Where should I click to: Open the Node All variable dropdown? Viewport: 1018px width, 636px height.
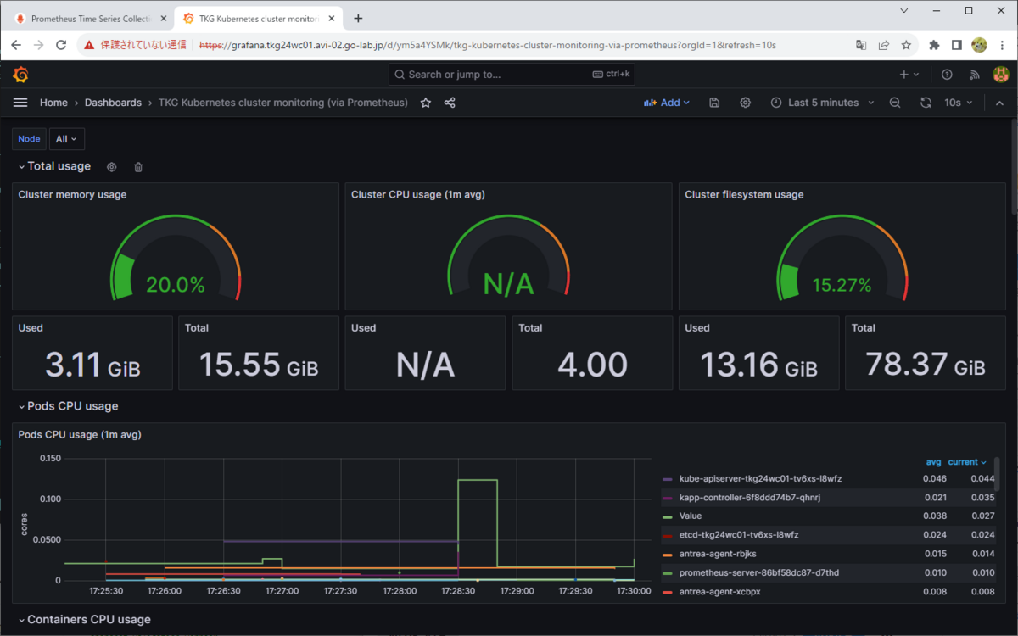tap(67, 139)
